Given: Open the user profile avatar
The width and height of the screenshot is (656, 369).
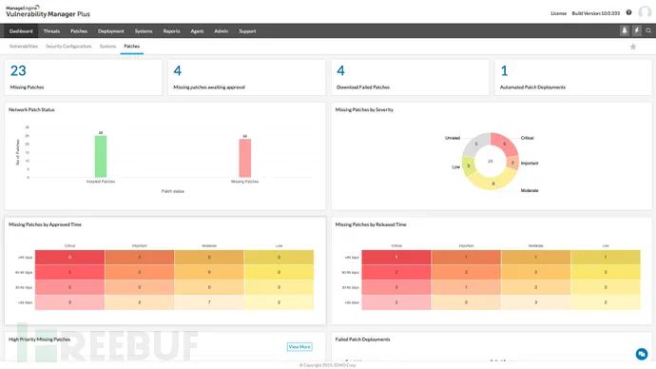Looking at the screenshot, I should [645, 12].
